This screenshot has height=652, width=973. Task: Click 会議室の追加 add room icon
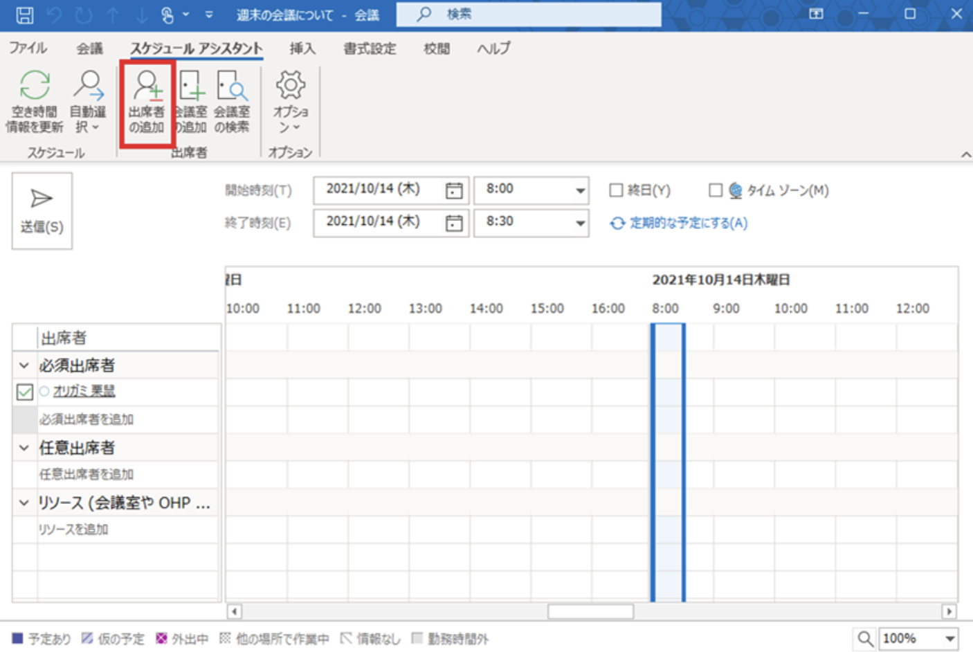coord(191,87)
